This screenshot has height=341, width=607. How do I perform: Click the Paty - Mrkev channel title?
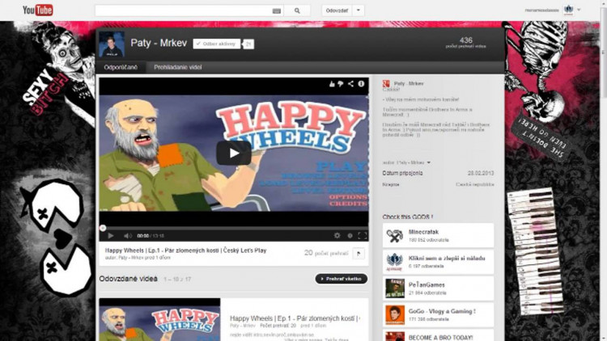(x=159, y=43)
